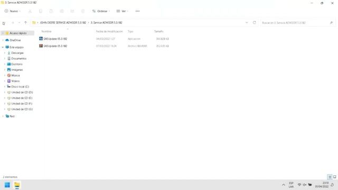Click the Rename icon in toolbar
Viewport: 338px width, 190px height.
tap(62, 11)
